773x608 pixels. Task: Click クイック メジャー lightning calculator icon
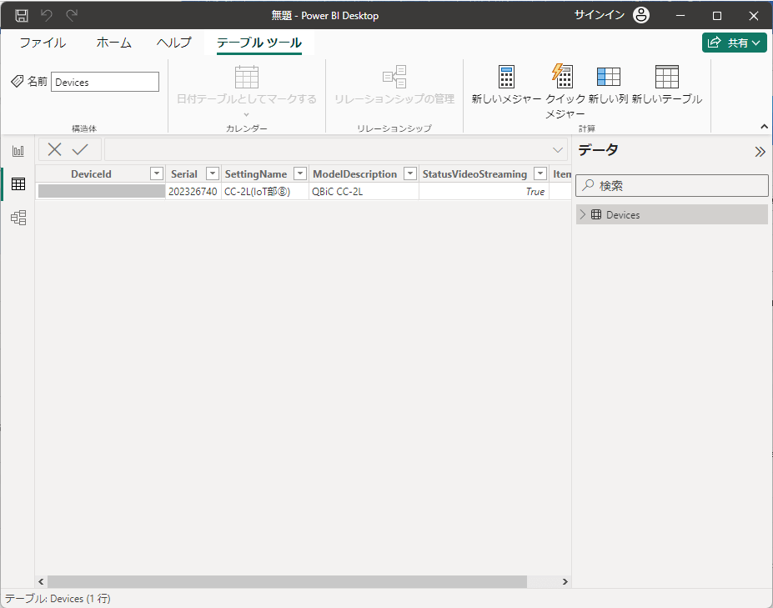coord(563,76)
